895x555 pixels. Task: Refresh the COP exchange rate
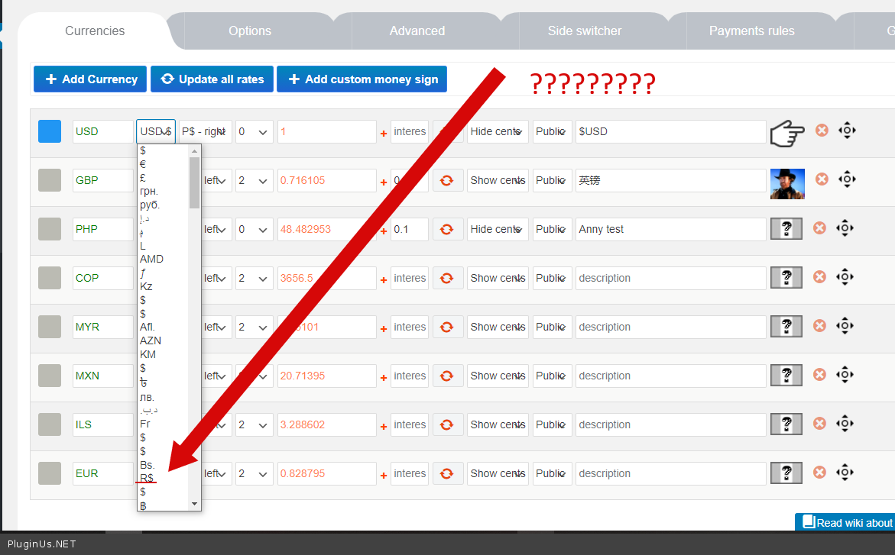[448, 278]
